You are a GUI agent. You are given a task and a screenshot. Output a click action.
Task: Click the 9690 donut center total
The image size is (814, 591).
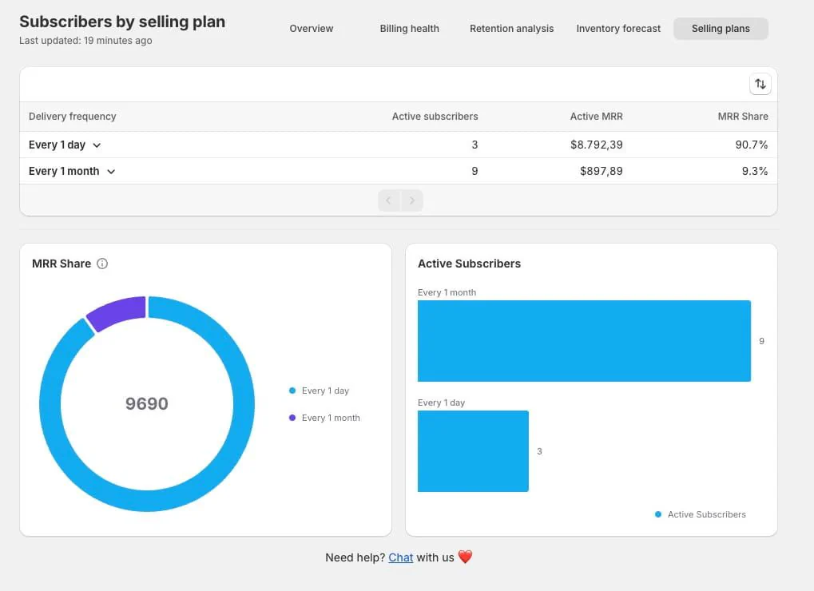[x=147, y=403]
